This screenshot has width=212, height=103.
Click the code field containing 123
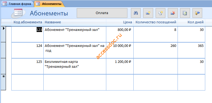click(x=28, y=34)
